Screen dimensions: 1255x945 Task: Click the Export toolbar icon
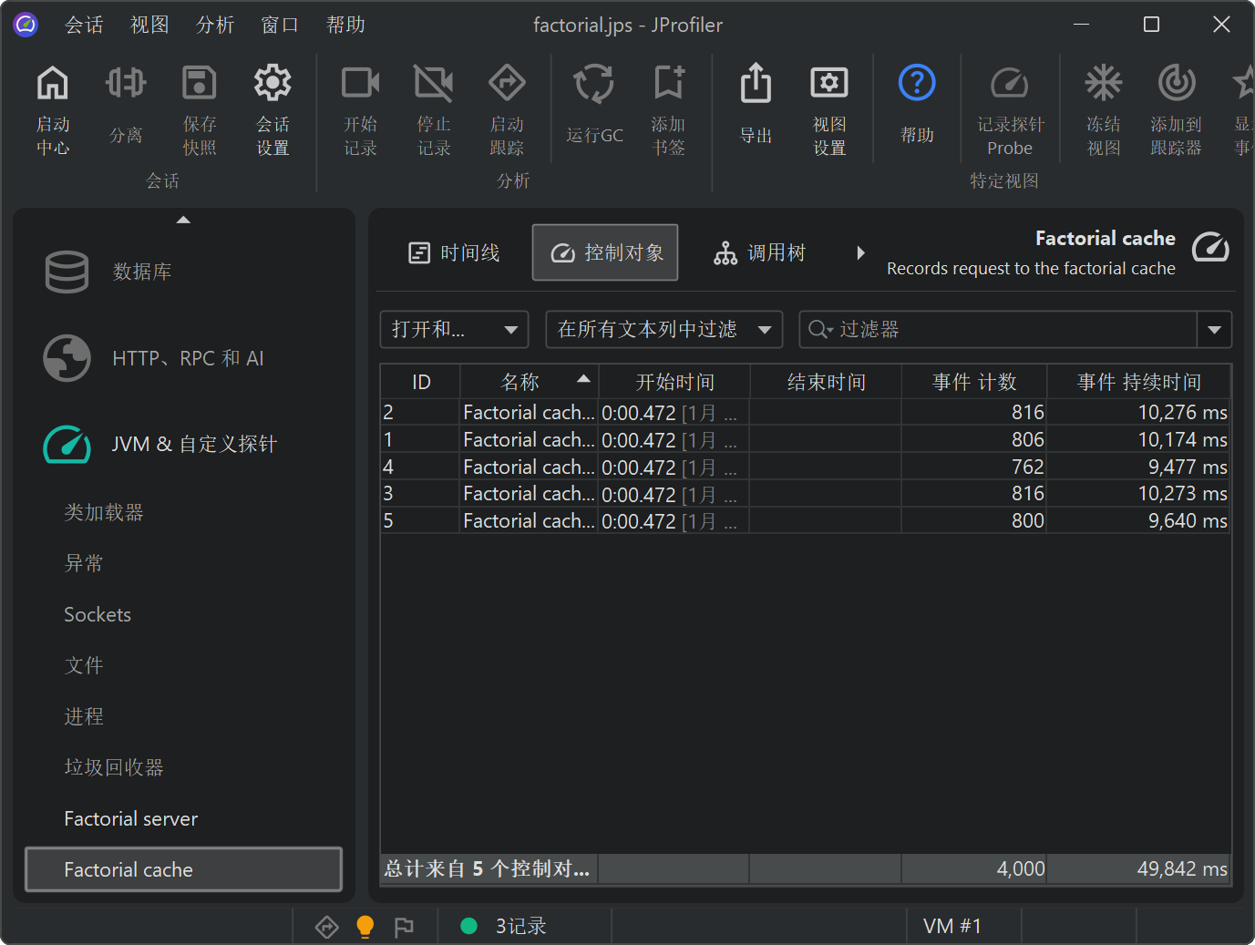[756, 84]
